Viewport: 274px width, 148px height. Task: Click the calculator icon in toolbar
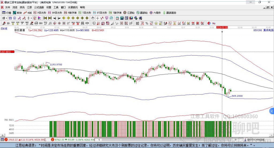(122, 18)
